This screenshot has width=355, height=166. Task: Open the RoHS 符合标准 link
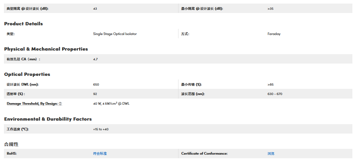coord(100,154)
